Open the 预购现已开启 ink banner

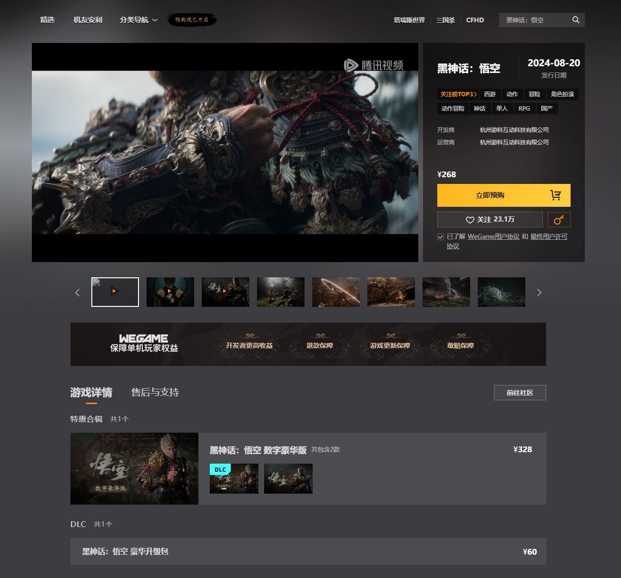point(192,20)
